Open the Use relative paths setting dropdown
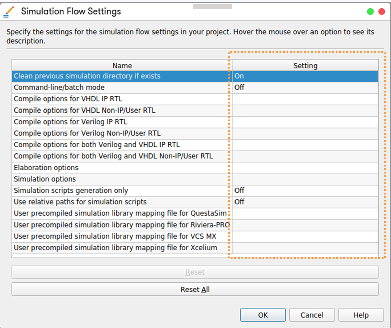This screenshot has height=328, width=391. (x=305, y=202)
